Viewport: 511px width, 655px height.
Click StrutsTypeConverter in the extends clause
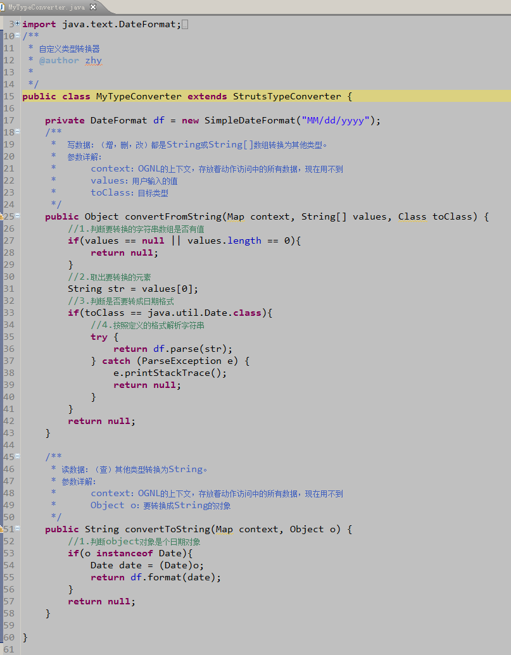point(287,96)
